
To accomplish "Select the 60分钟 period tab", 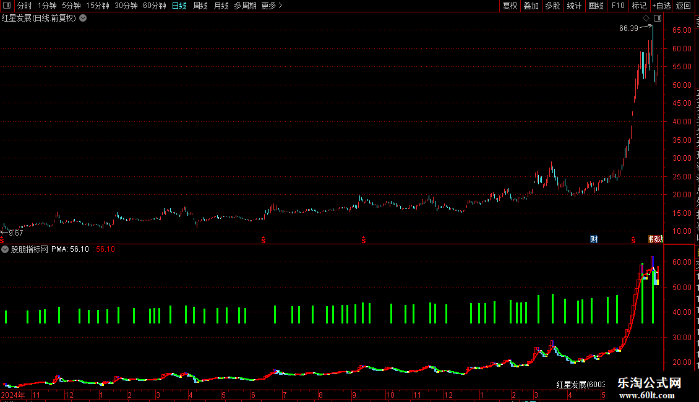I will coord(155,6).
